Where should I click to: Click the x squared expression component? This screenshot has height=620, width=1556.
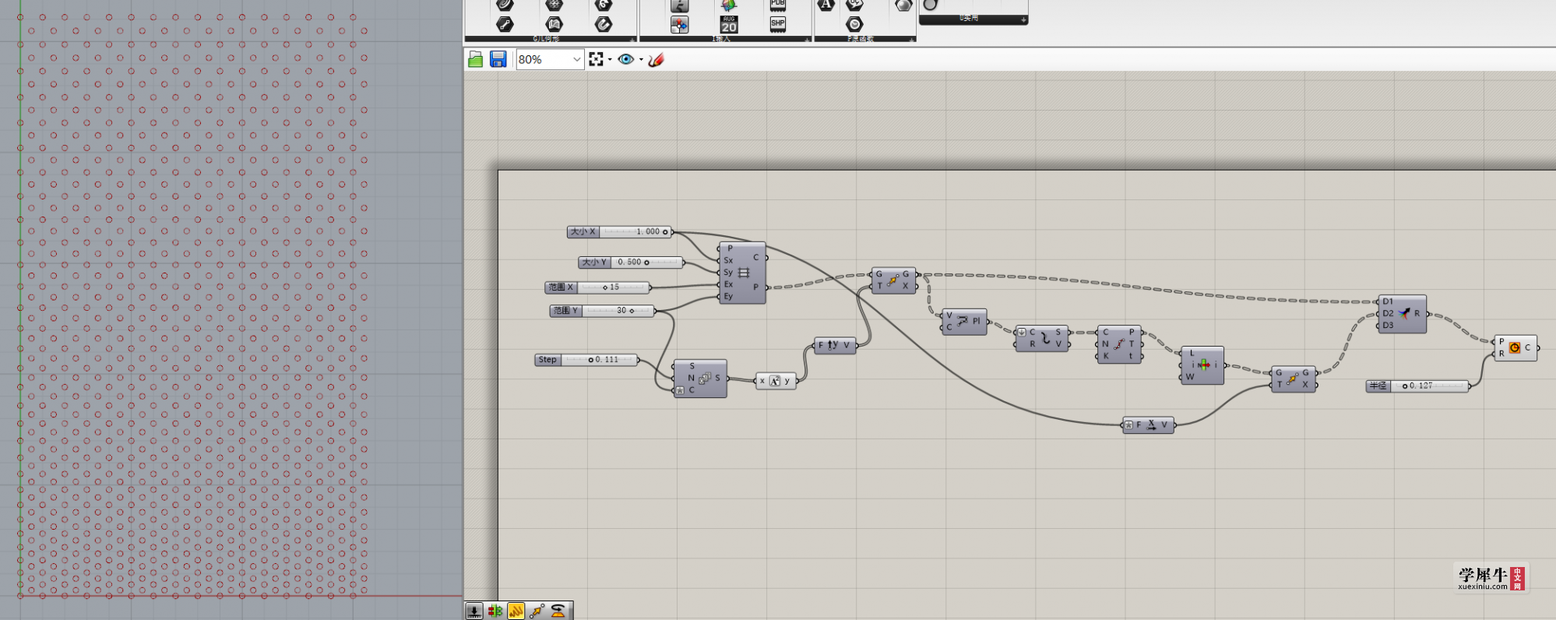(x=776, y=381)
